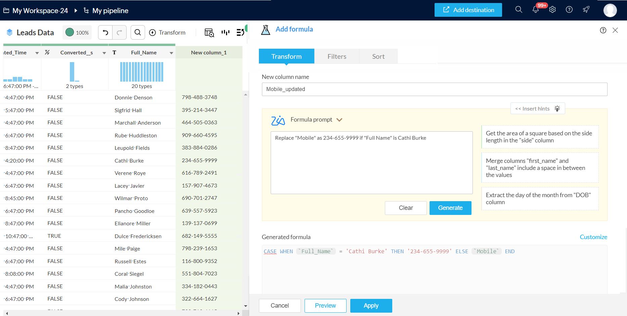Insert the square area hint
Viewport: 627px width, 316px height.
pos(540,137)
